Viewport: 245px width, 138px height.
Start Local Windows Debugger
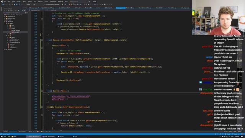tap(52, 4)
